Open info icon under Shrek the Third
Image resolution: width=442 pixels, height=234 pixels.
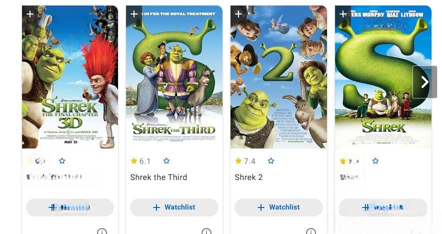pos(206,231)
